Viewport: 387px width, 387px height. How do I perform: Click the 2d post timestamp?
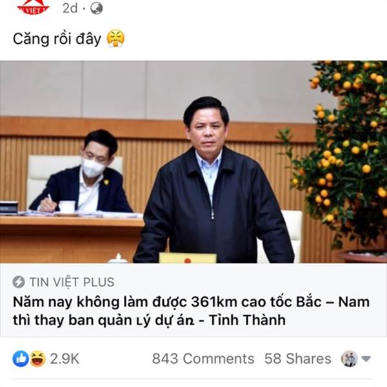pos(70,8)
